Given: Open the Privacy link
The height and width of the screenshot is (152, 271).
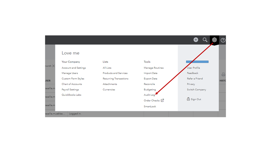Looking at the screenshot, I should click(x=191, y=84).
